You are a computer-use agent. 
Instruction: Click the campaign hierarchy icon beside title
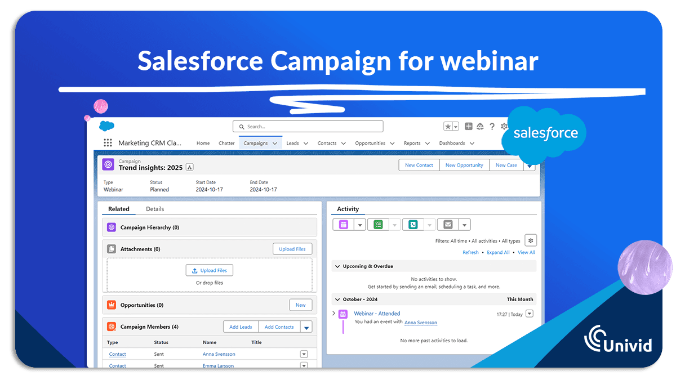pos(189,167)
